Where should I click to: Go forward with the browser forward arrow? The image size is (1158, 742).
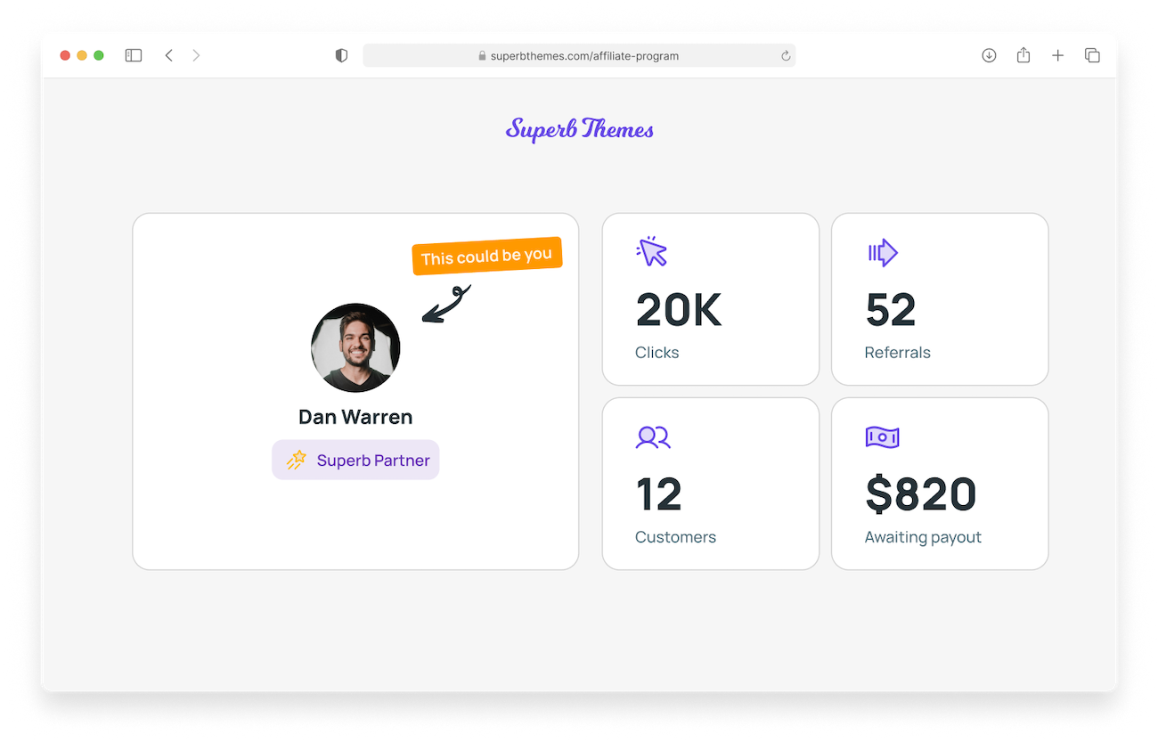(196, 55)
